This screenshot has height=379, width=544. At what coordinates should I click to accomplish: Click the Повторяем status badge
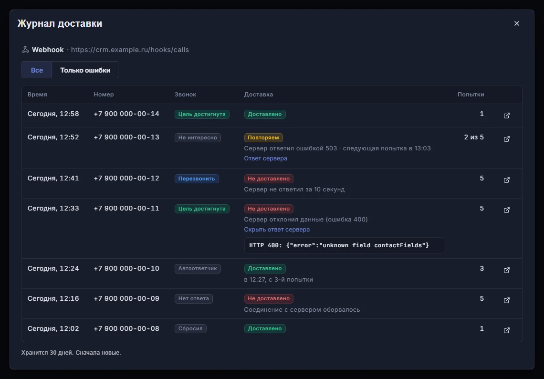(x=263, y=138)
